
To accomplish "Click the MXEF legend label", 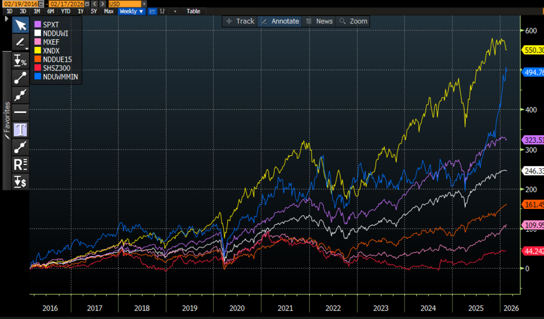I will tap(51, 42).
